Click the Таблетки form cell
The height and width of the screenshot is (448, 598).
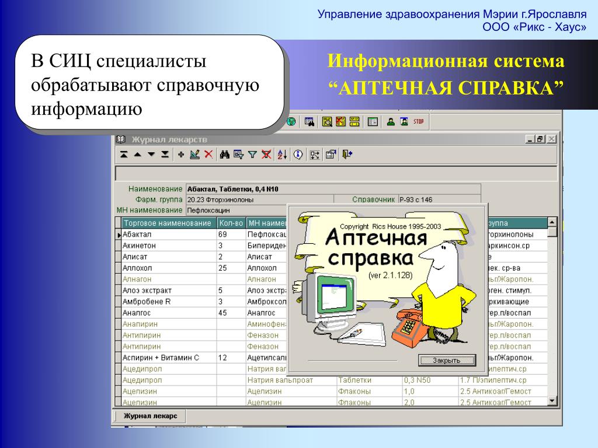pos(369,380)
